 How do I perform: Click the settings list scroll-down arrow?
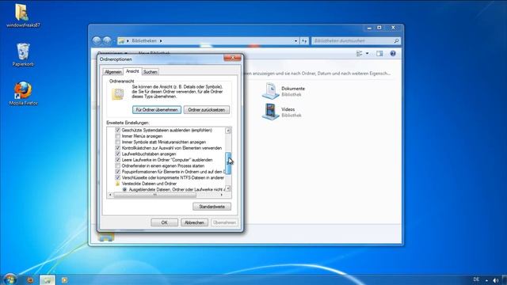(x=228, y=188)
